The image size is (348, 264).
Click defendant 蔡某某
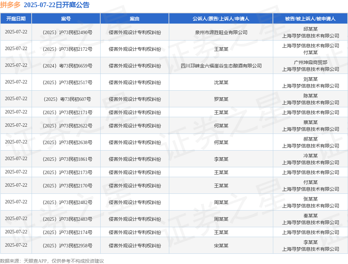coord(311,123)
